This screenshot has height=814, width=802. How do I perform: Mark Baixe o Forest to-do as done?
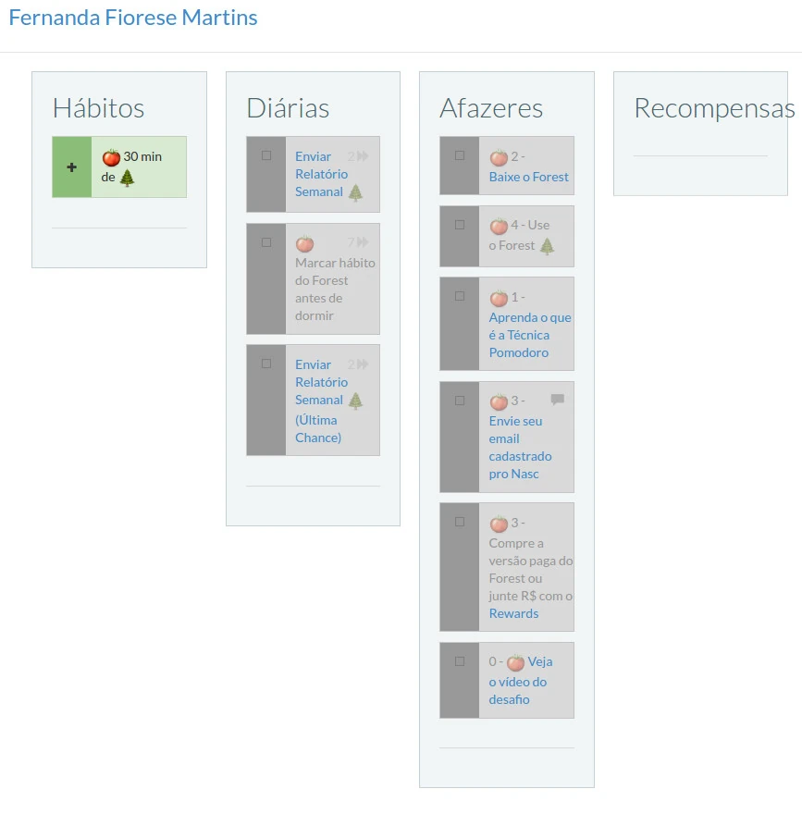pyautogui.click(x=460, y=155)
